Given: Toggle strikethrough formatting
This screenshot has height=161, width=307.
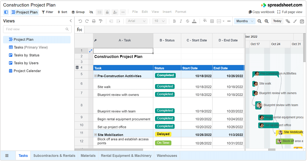Looking at the screenshot, I should (x=188, y=21).
